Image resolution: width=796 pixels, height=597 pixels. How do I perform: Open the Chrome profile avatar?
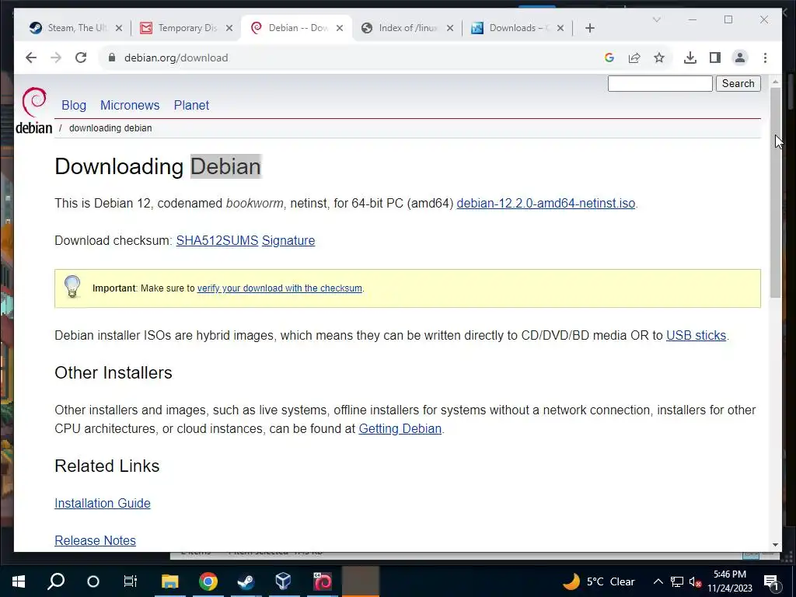740,58
